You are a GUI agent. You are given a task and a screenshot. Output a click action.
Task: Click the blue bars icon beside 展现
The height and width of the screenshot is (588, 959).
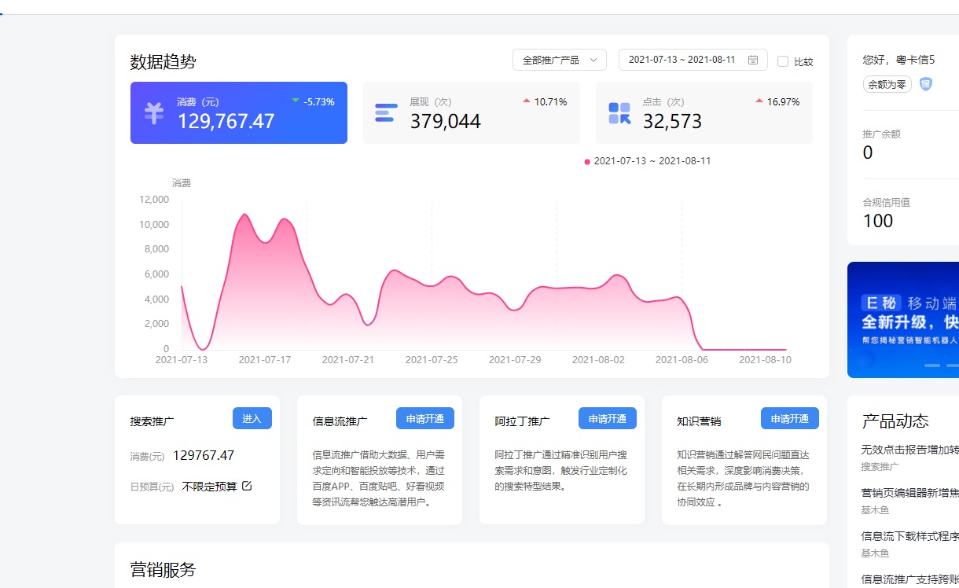tap(388, 112)
